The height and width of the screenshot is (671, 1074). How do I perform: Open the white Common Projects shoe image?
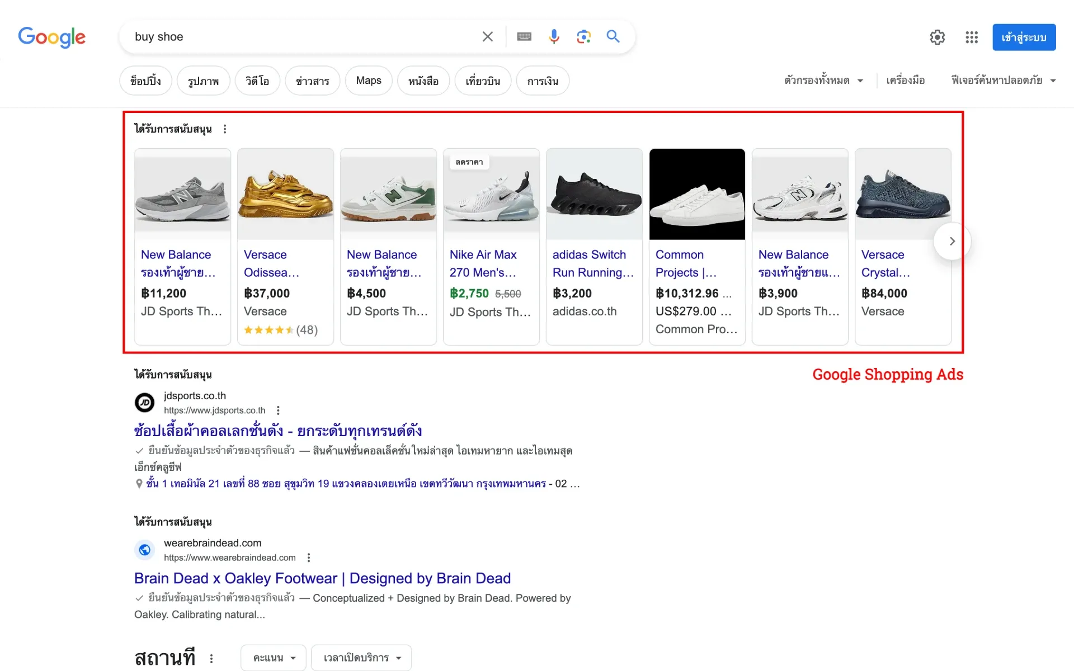coord(697,194)
